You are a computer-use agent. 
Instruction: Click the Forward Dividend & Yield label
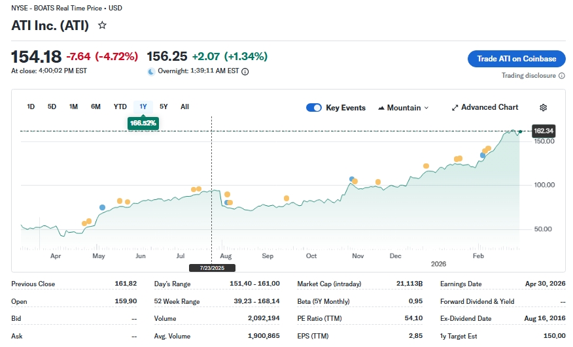(477, 301)
